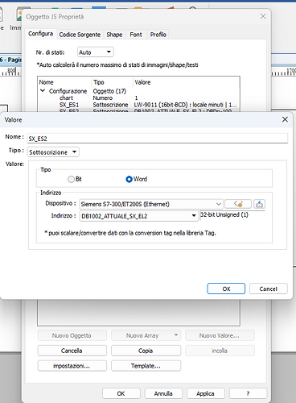Click the device import icon button
Image resolution: width=296 pixels, height=403 pixels.
[x=259, y=204]
